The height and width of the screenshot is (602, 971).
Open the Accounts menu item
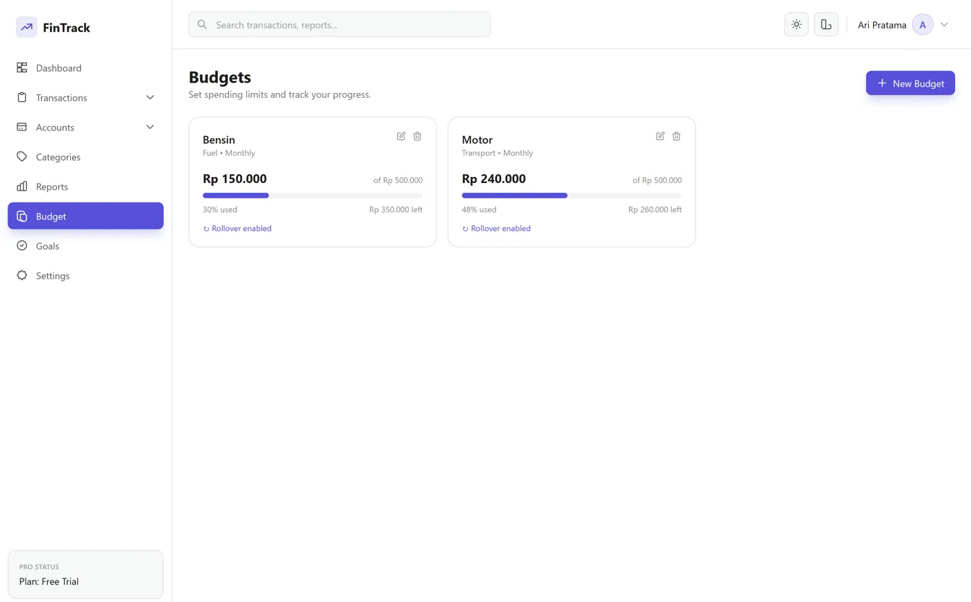85,127
